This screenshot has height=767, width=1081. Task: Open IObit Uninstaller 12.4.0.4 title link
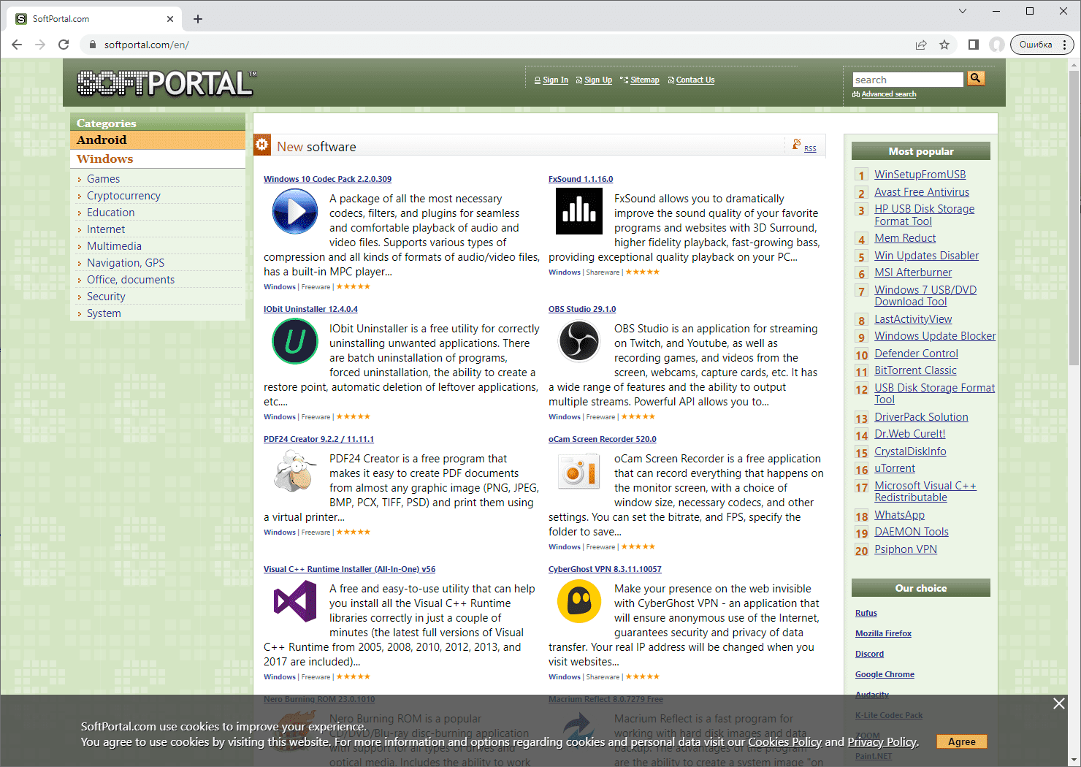tap(310, 309)
